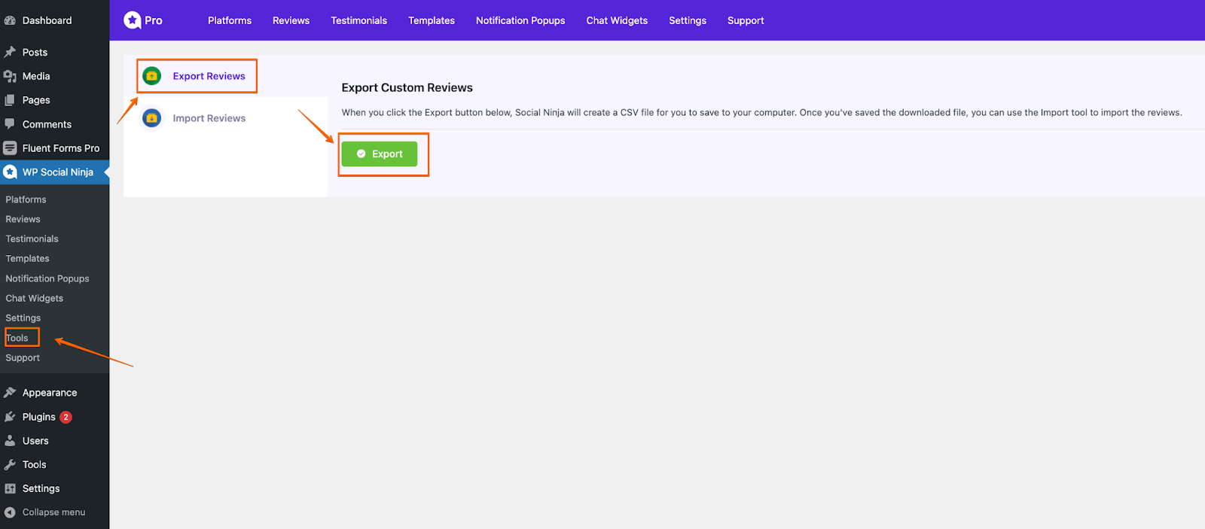Open Pages in the sidebar
1205x529 pixels.
(x=36, y=100)
